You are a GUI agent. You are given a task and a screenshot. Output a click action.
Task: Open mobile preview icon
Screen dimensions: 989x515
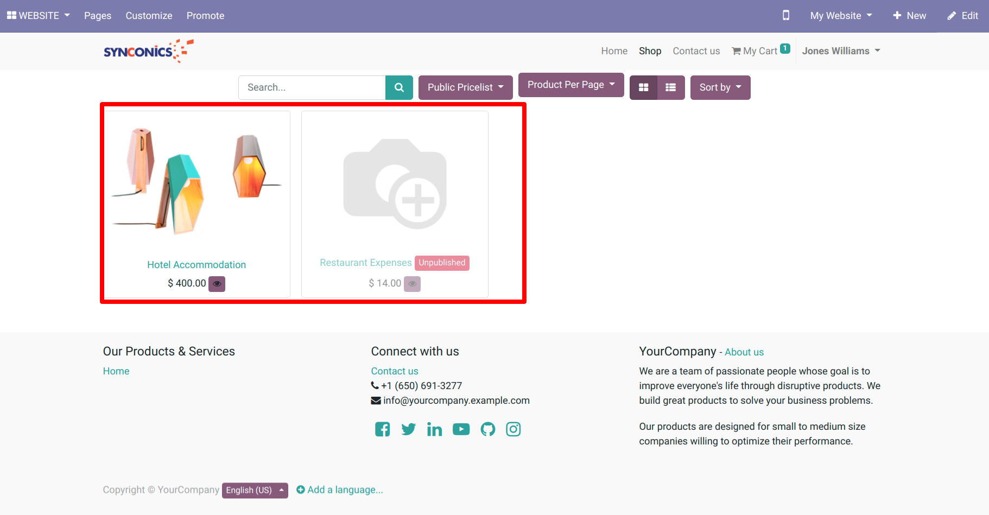[785, 16]
